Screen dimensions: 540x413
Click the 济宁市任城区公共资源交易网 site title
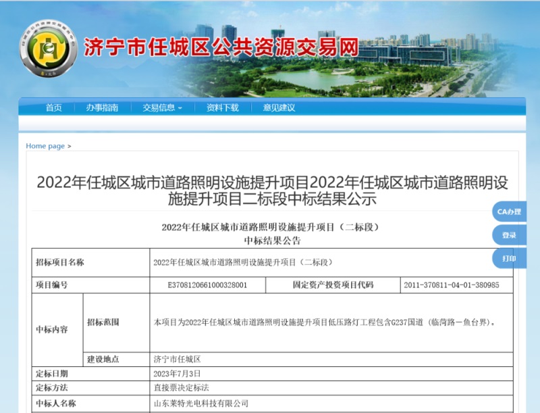221,47
